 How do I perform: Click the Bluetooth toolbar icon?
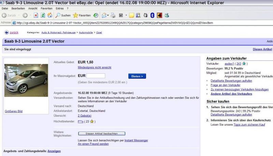(152, 15)
